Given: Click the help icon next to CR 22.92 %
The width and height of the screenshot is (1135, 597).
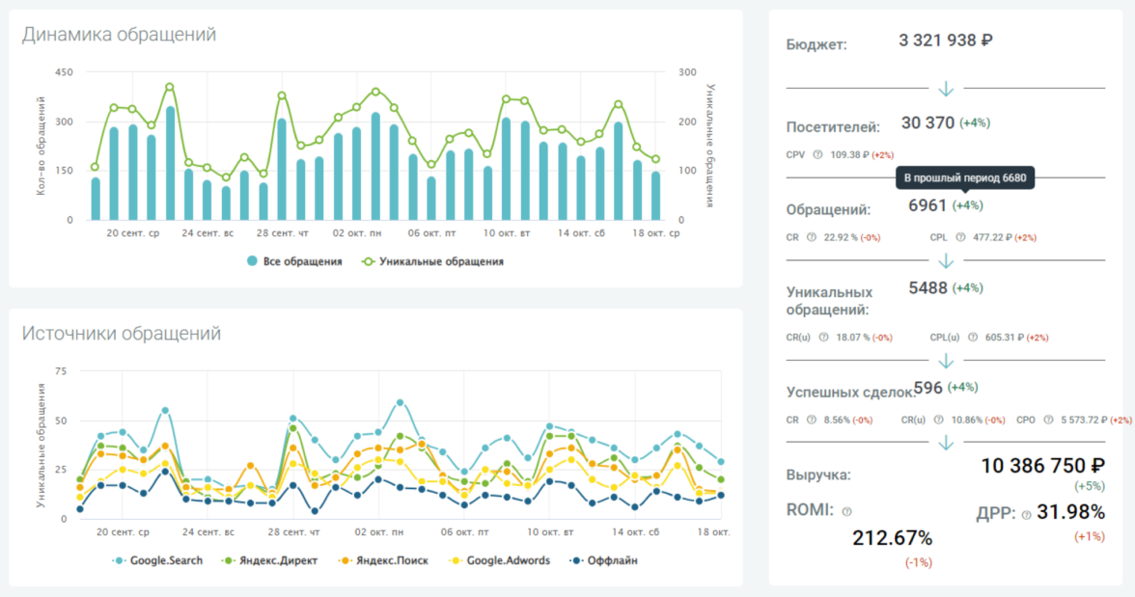Looking at the screenshot, I should coord(811,236).
